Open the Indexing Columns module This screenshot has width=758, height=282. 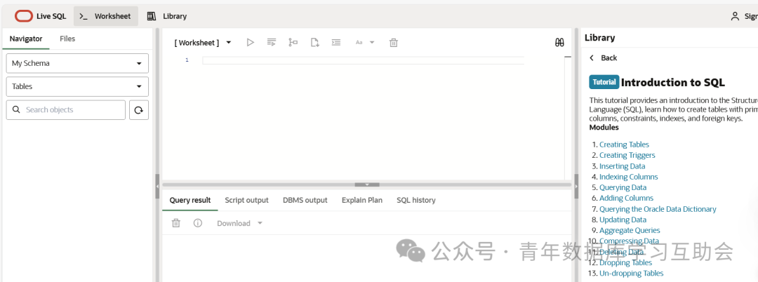628,177
